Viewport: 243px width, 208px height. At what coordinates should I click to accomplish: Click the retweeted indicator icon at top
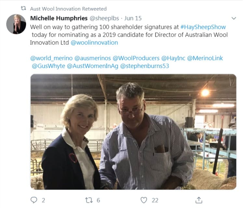click(23, 8)
